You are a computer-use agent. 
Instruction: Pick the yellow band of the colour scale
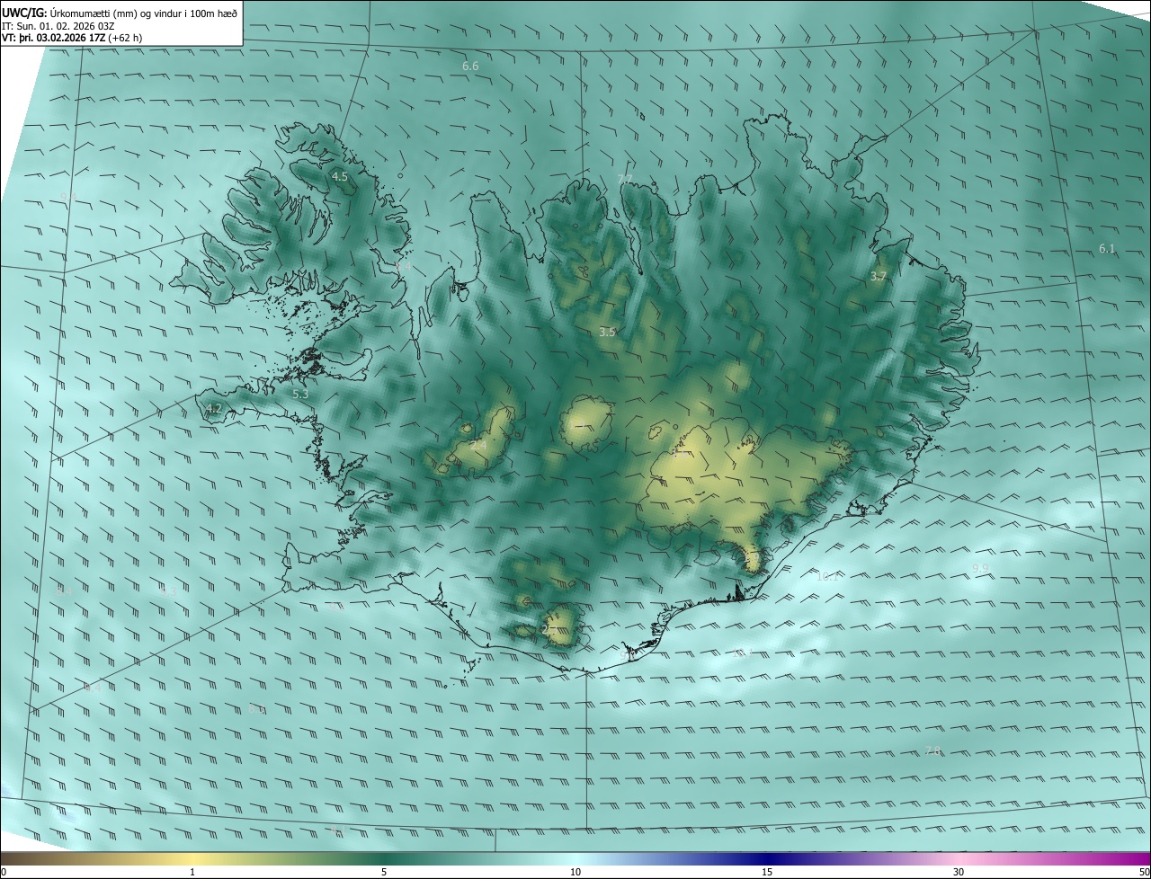point(192,858)
